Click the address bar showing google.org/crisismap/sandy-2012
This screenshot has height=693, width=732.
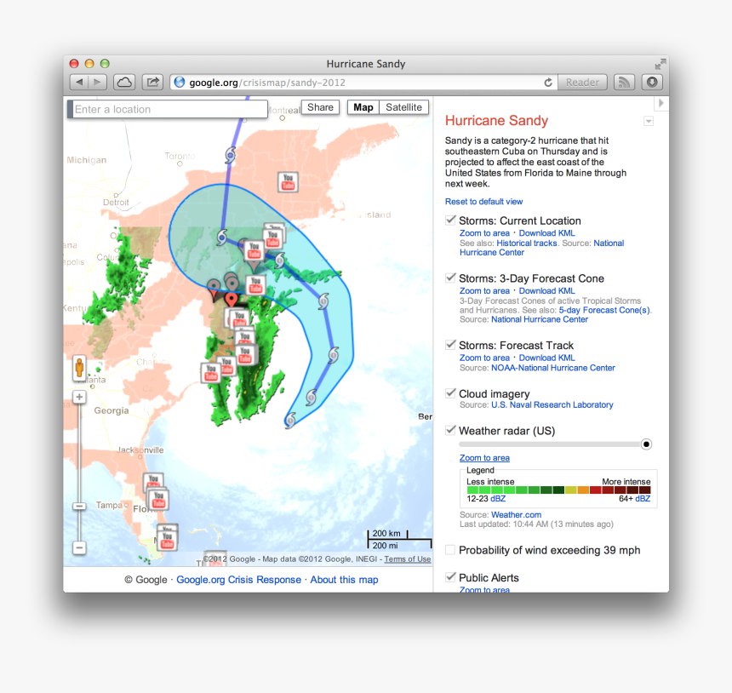click(x=363, y=83)
